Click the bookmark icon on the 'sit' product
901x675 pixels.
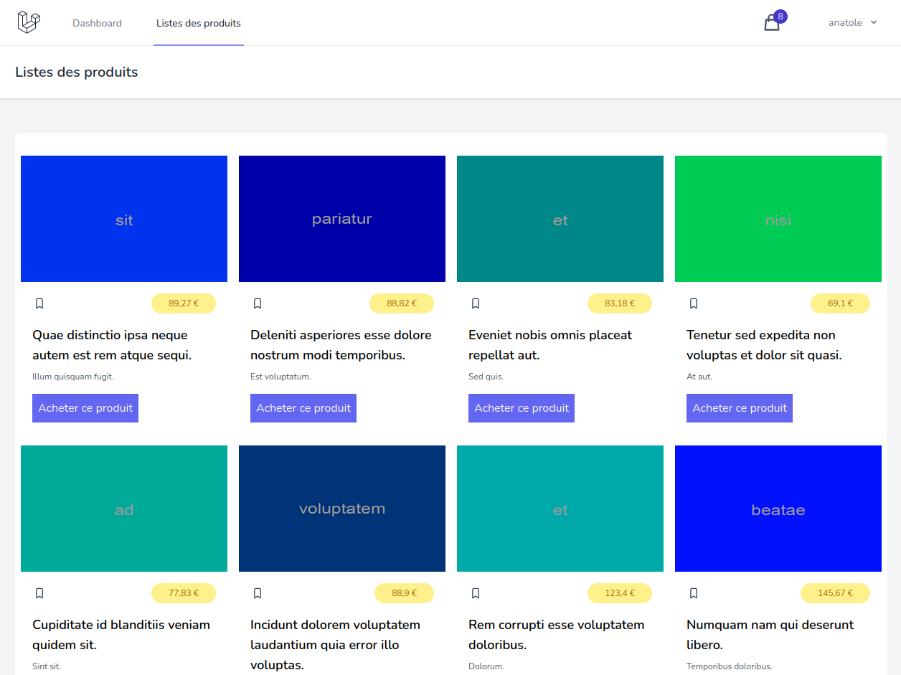pyautogui.click(x=39, y=303)
